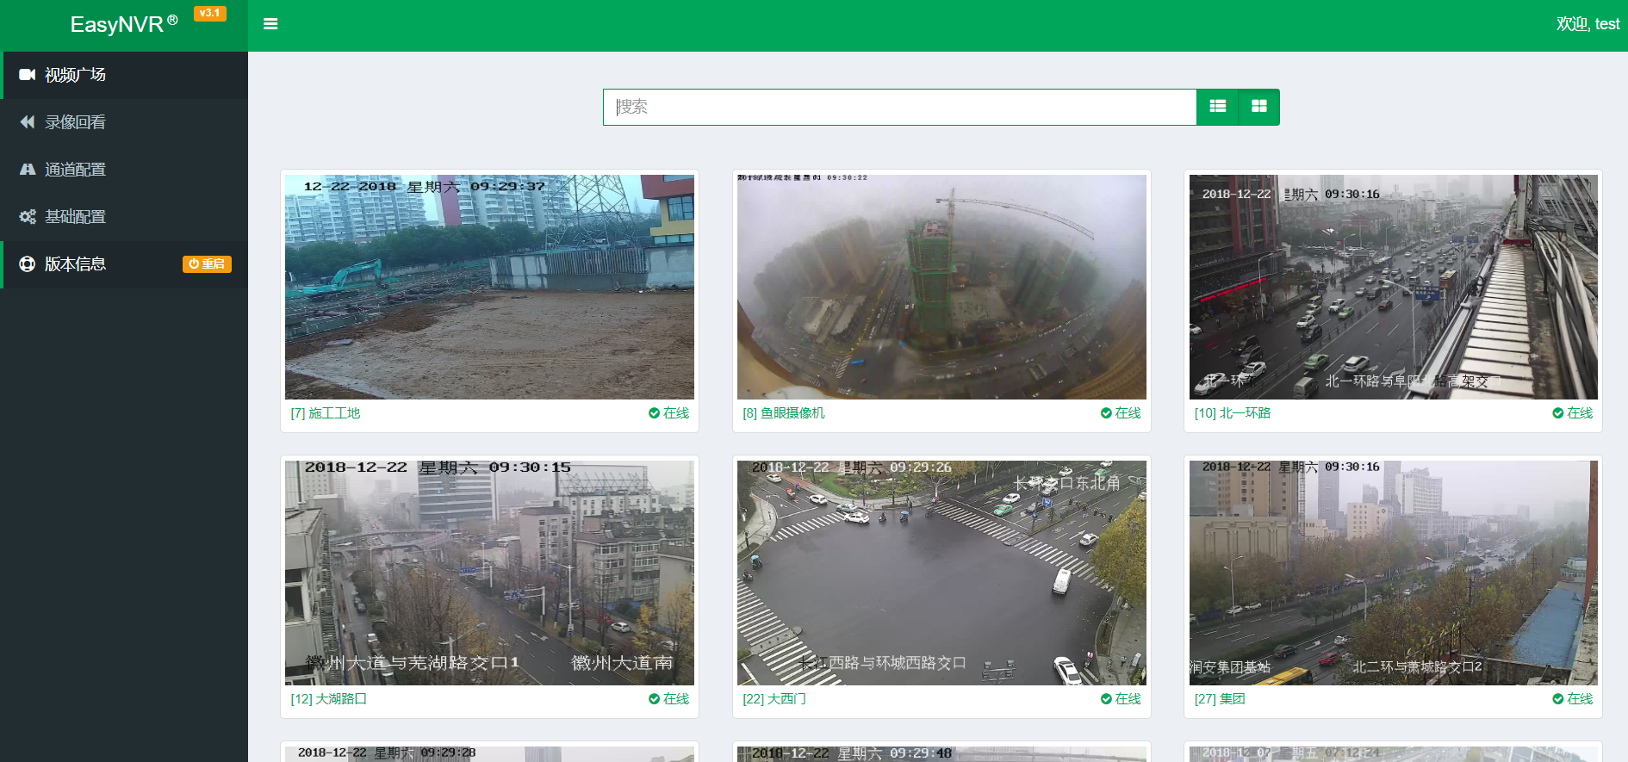Click the video camera icon beside 视频广场
This screenshot has height=762, width=1628.
coord(28,75)
